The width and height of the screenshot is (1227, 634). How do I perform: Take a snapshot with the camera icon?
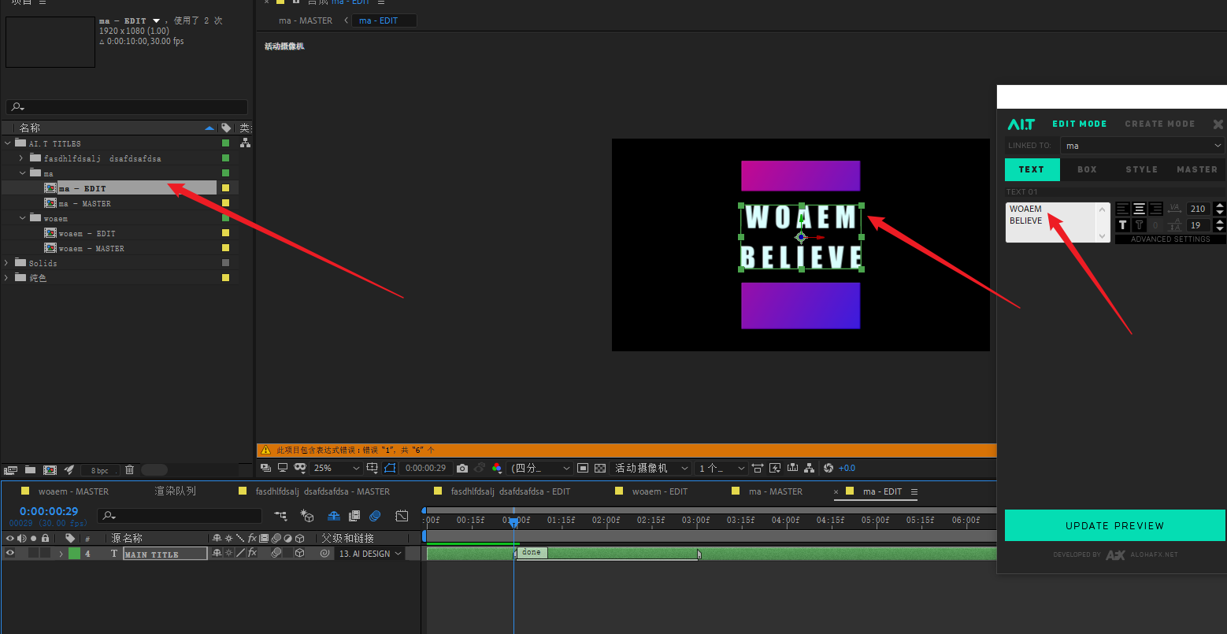click(x=462, y=468)
